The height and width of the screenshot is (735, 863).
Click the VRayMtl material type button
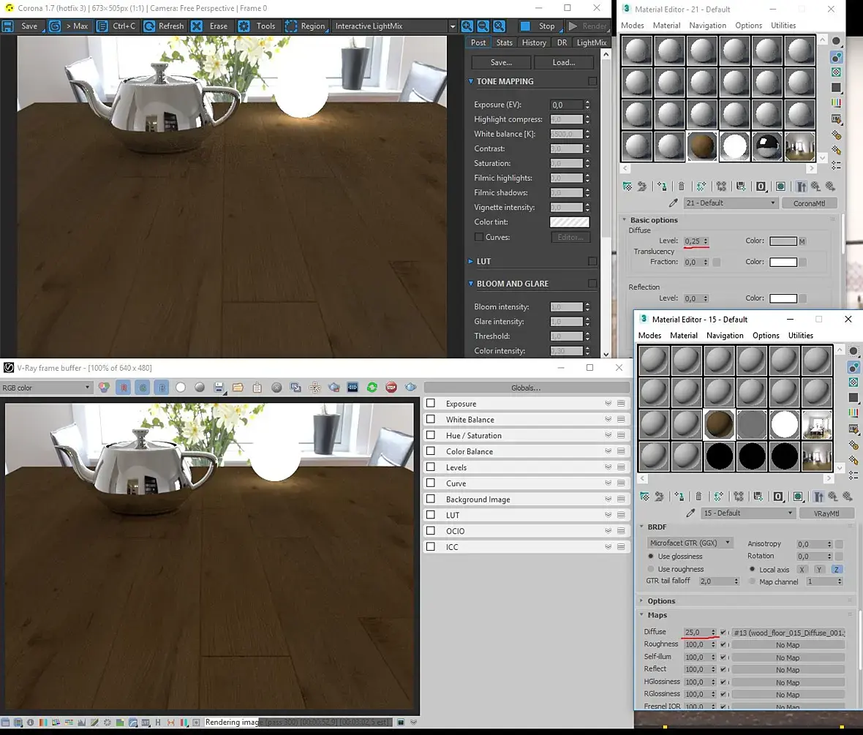[826, 513]
